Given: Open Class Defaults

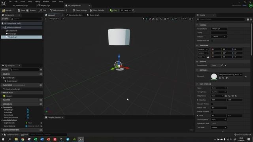Looking at the screenshot, I should [x=97, y=10].
